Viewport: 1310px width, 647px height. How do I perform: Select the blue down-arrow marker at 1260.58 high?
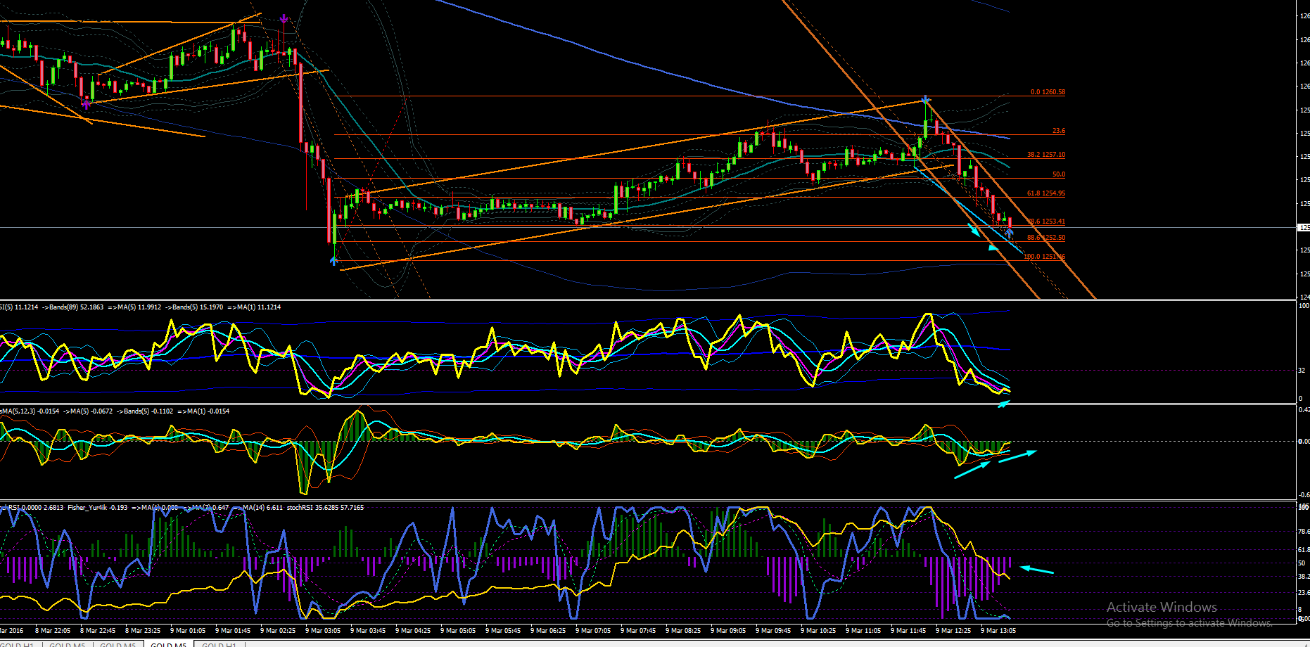coord(927,101)
